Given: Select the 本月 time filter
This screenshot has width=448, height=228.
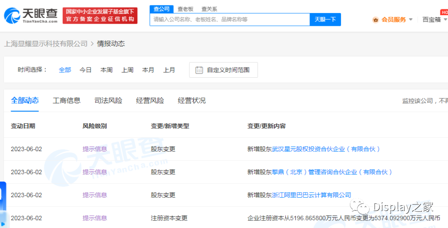Looking at the screenshot, I should pos(148,70).
